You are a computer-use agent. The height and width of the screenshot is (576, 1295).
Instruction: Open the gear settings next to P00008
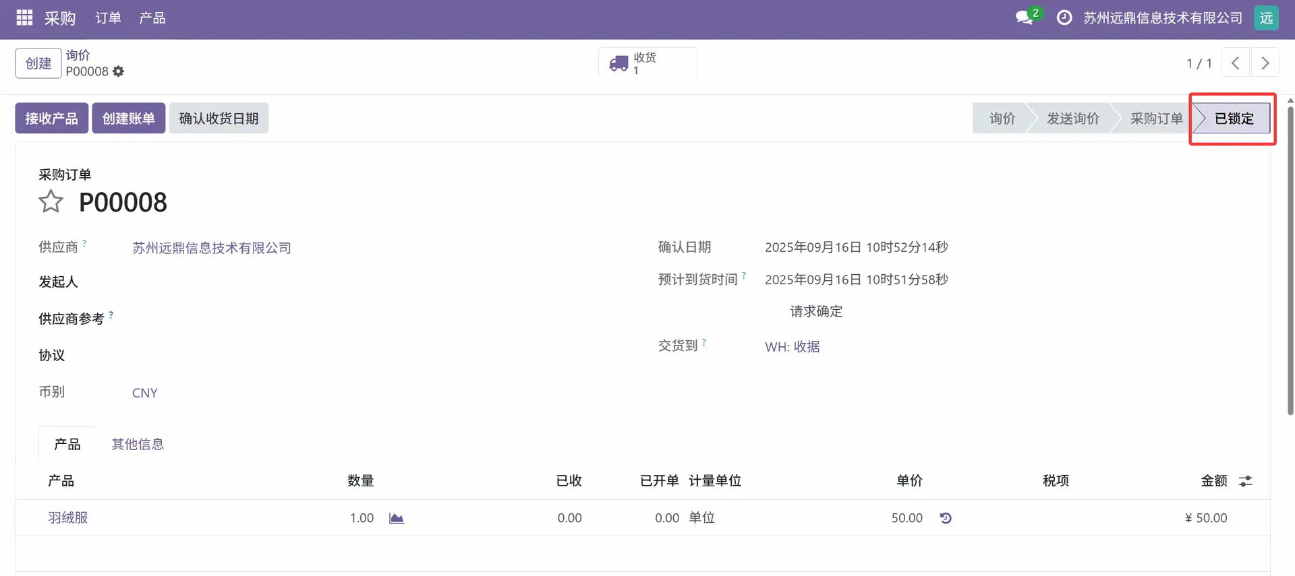119,71
